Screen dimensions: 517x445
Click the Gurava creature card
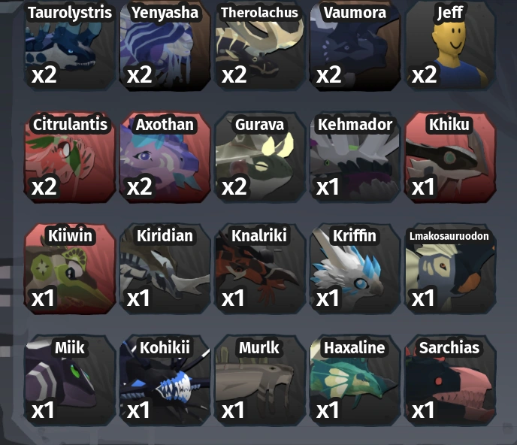click(260, 157)
